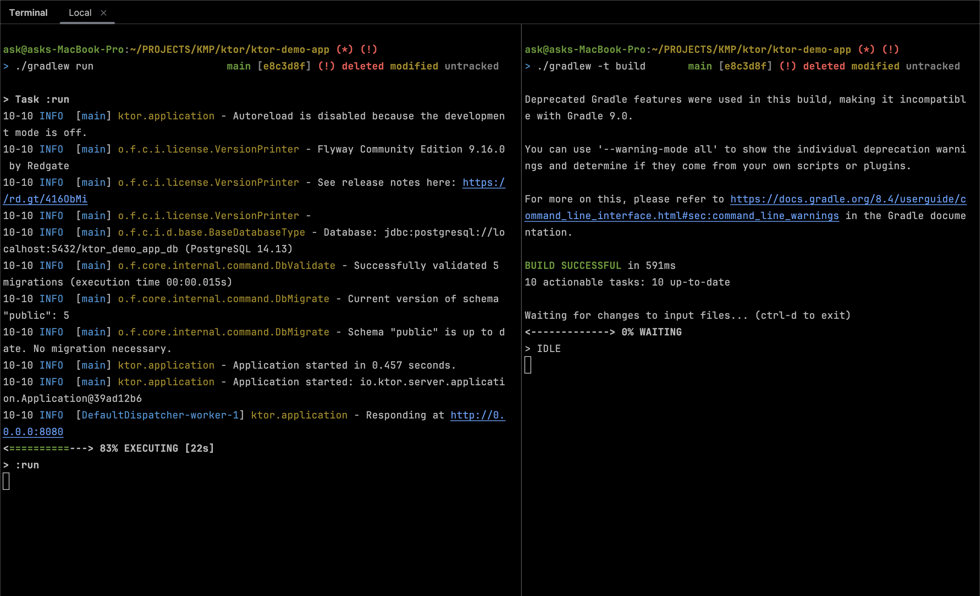Click the commit hash e8c3d8f in left pane

pos(284,66)
